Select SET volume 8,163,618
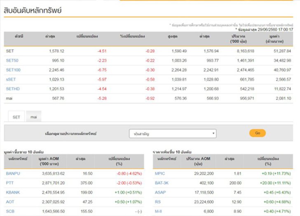This screenshot has width=300, height=216. 246,51
